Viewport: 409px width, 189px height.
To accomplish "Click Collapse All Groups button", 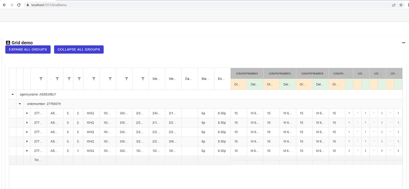I will [x=79, y=50].
